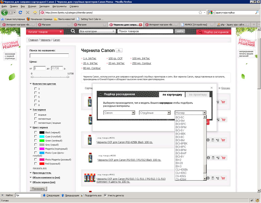Open the Каталог товаров dropdown

45,32
